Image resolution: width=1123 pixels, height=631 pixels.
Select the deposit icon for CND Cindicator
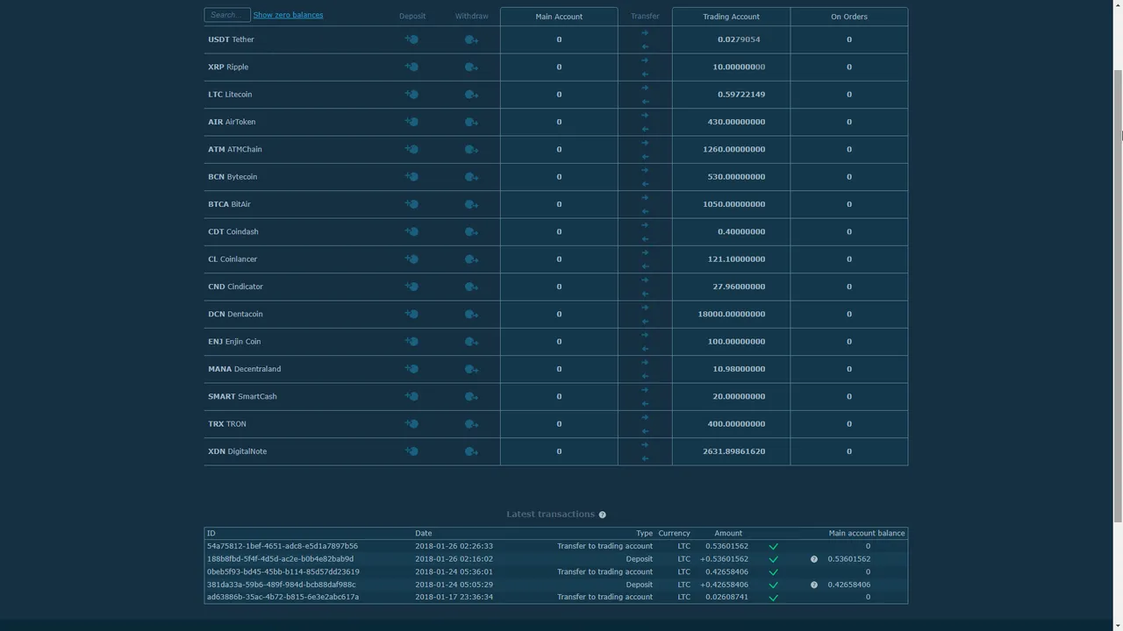click(411, 287)
